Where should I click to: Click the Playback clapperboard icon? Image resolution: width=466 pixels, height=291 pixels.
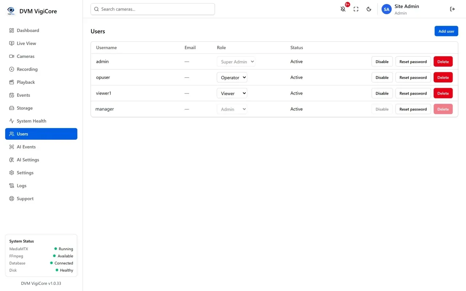pyautogui.click(x=12, y=82)
